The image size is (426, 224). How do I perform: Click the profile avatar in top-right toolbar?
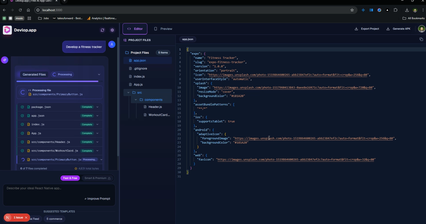[x=421, y=29]
